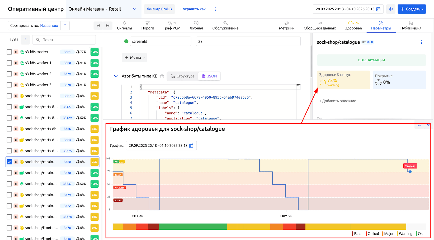The width and height of the screenshot is (434, 240).
Task: Open the three-dot menu next to Сохранить как
Action: click(216, 9)
